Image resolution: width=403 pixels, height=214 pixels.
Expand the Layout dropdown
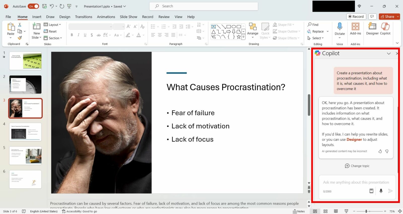click(x=52, y=25)
